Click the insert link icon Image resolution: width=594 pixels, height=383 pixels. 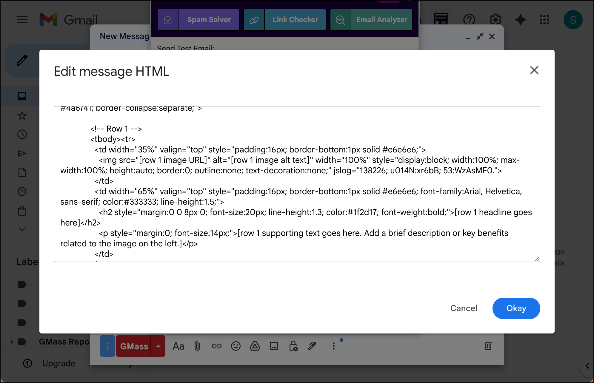(216, 346)
